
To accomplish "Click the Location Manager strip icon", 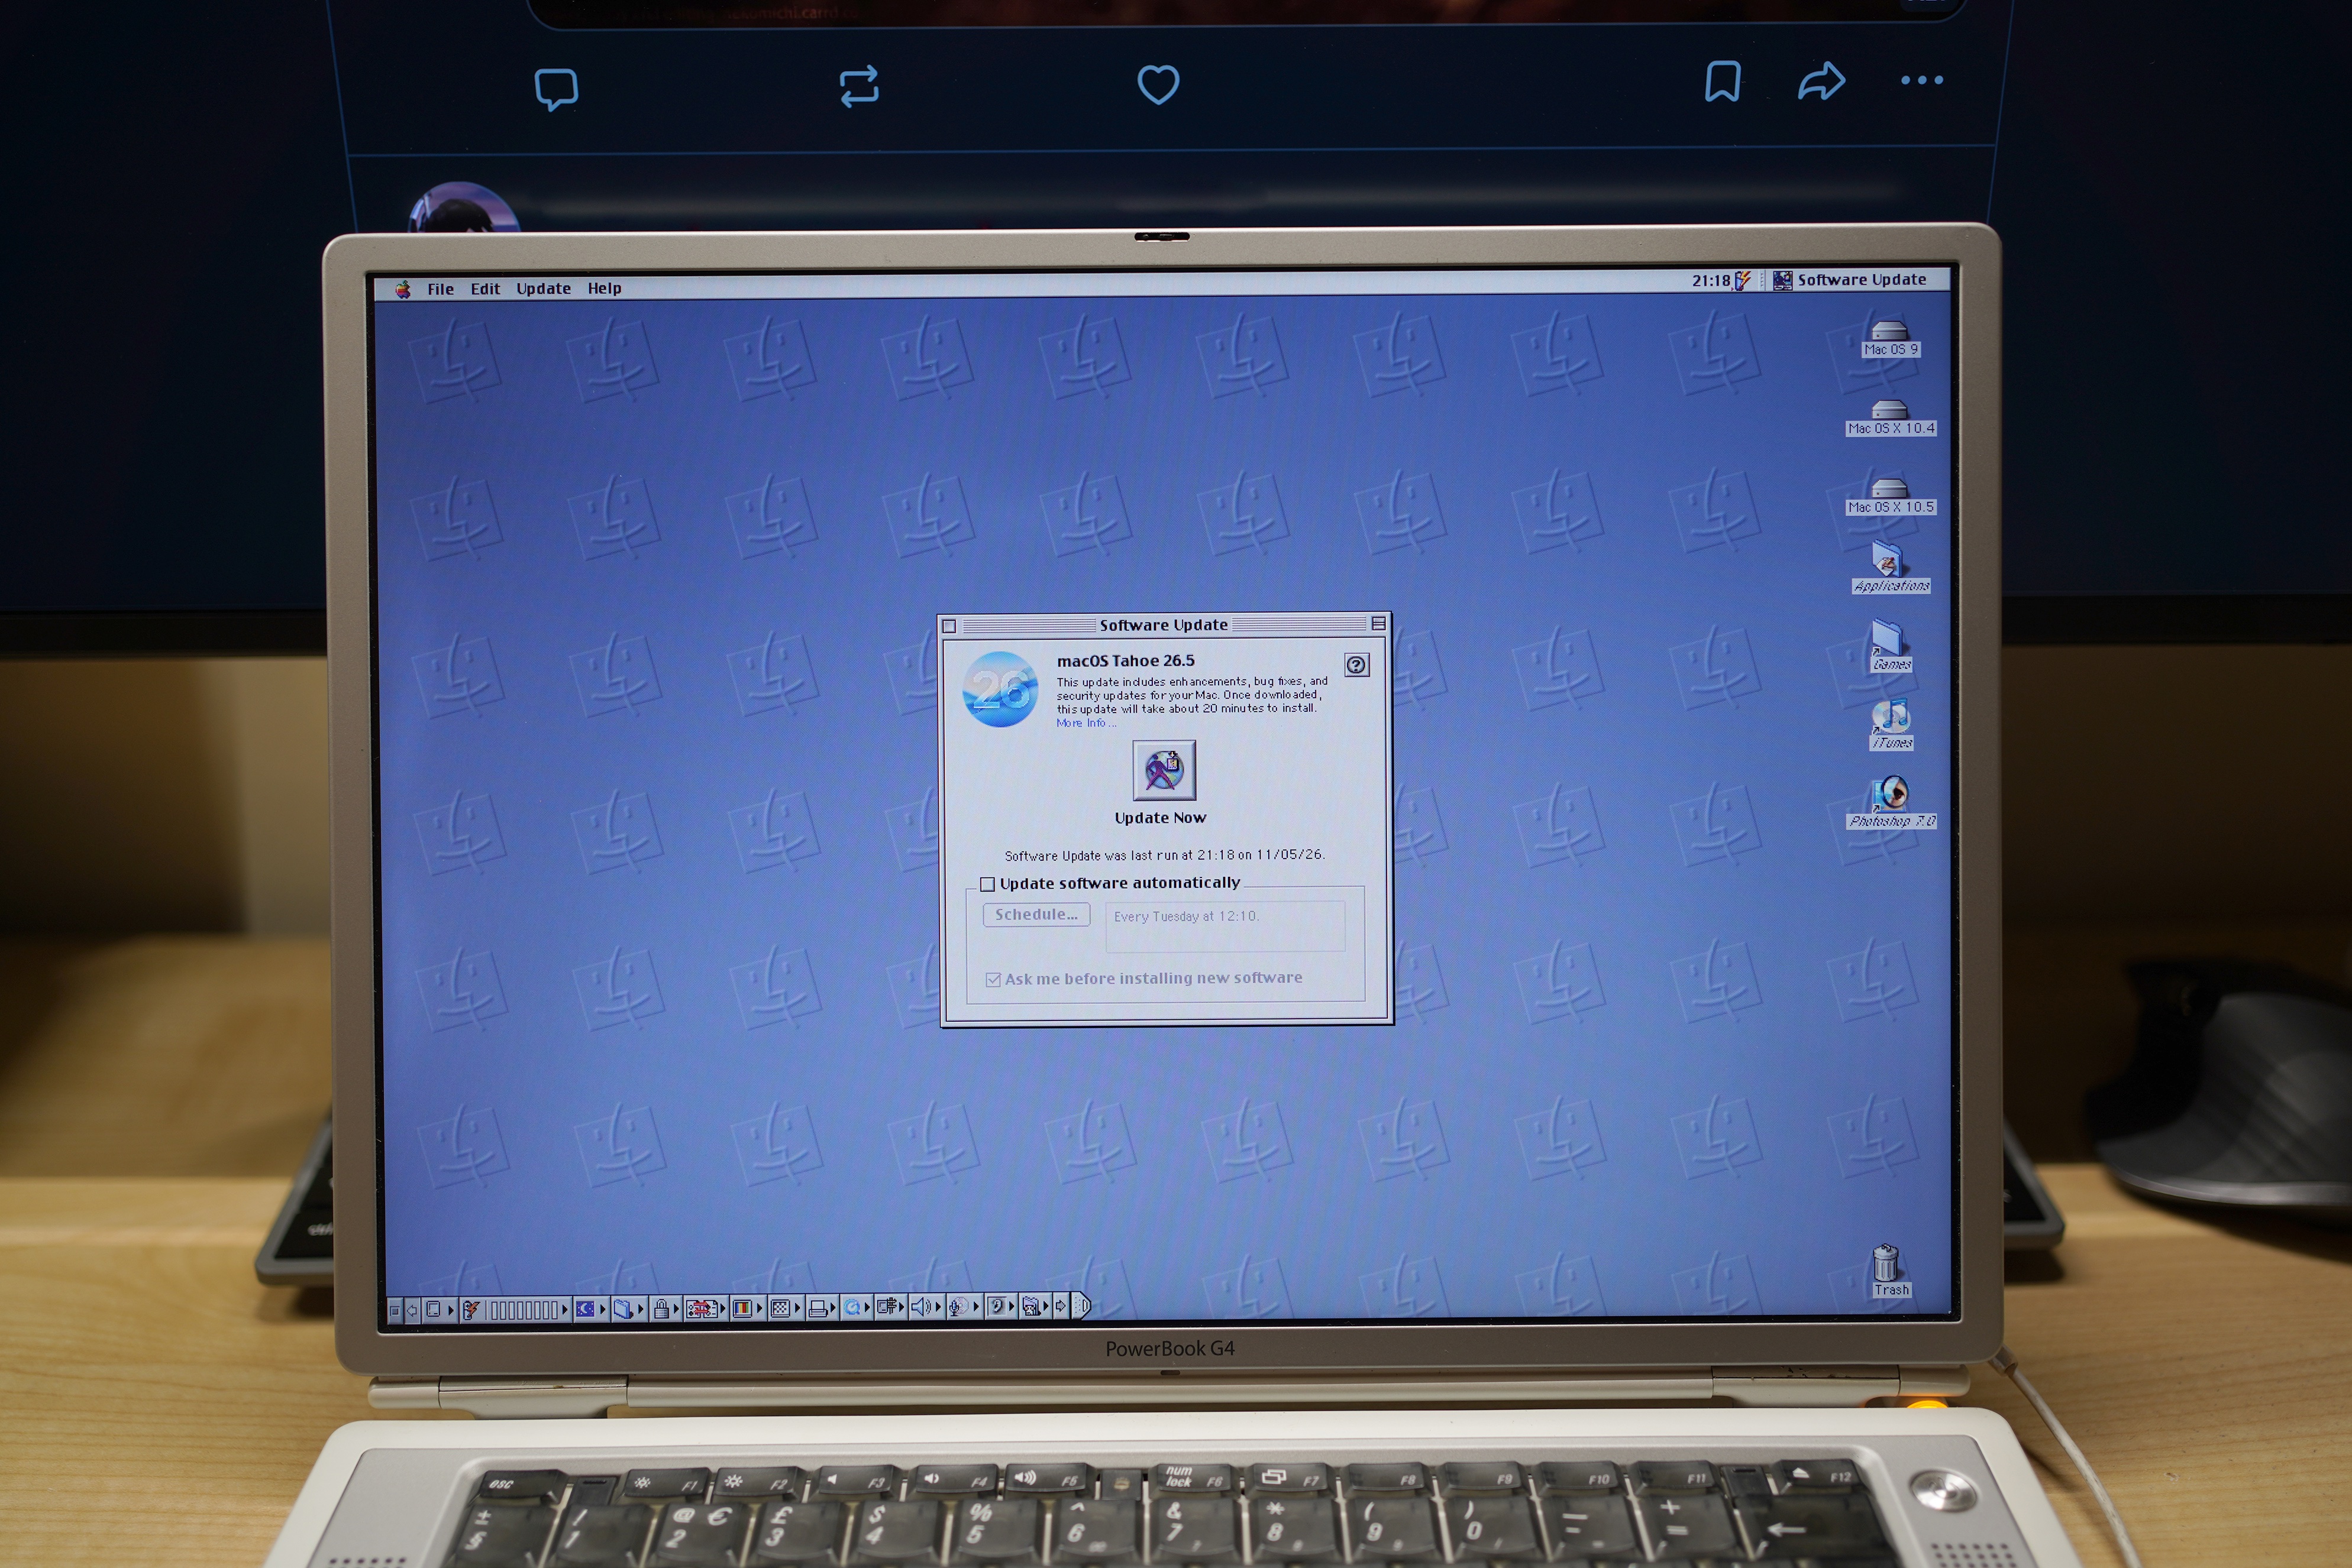I will 702,1308.
